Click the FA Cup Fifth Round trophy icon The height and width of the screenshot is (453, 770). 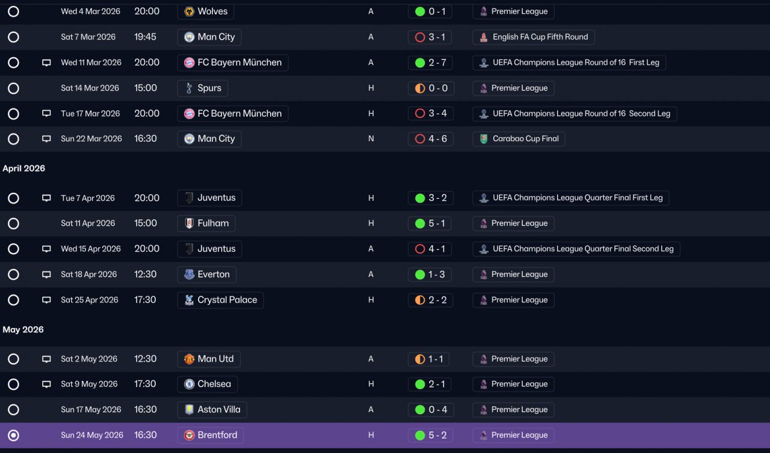coord(484,37)
